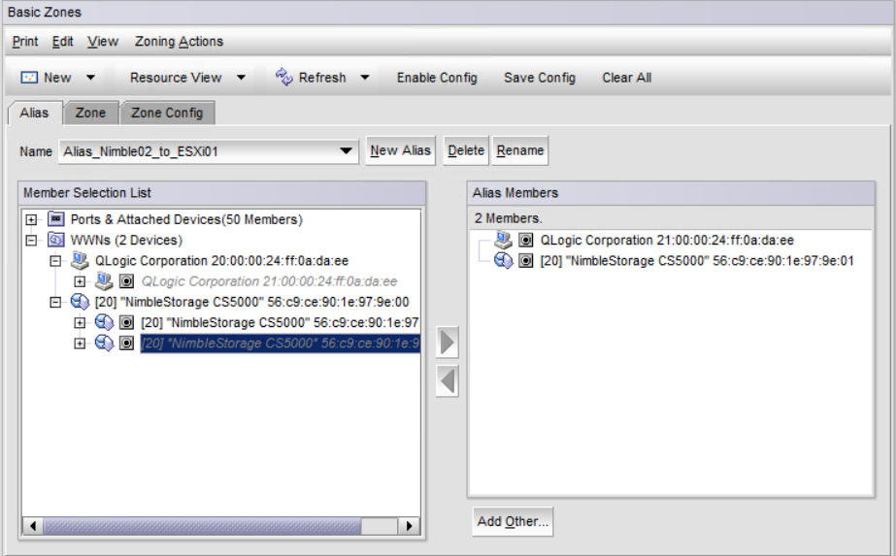
Task: Expand greyed QLogic Corporation 21:00 child node
Action: [x=80, y=281]
